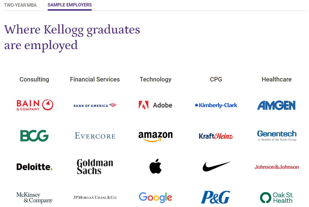The width and height of the screenshot is (309, 207).
Task: Click the Nike swoosh logo
Action: pos(216,167)
